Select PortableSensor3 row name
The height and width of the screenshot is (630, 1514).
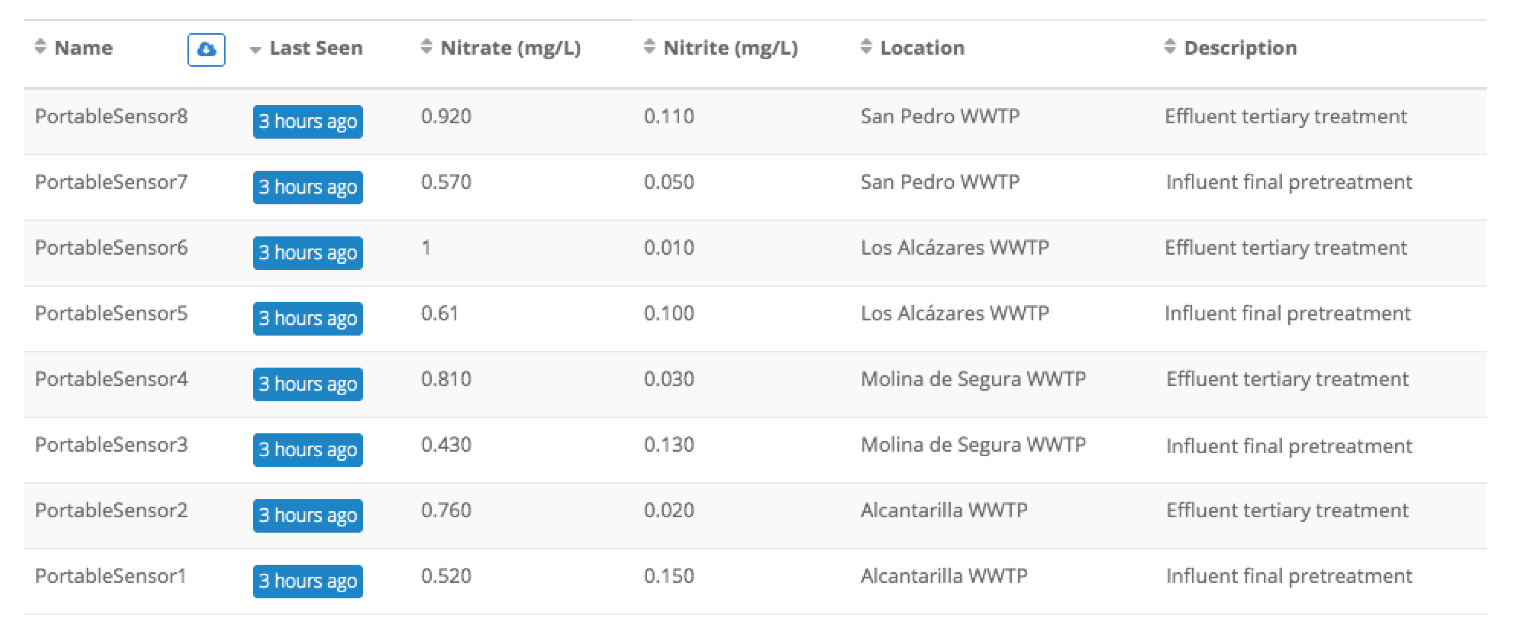coord(111,445)
